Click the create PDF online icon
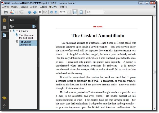 [12, 12]
